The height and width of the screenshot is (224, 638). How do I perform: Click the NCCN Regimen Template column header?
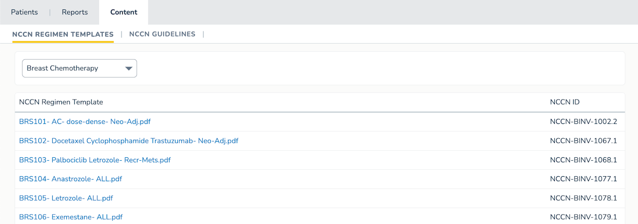pyautogui.click(x=61, y=102)
